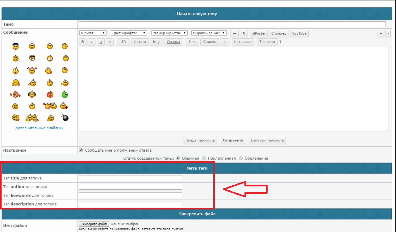The image size is (396, 232).
Task: Focus the 'Тег keywords для топика' field
Action: [x=130, y=195]
